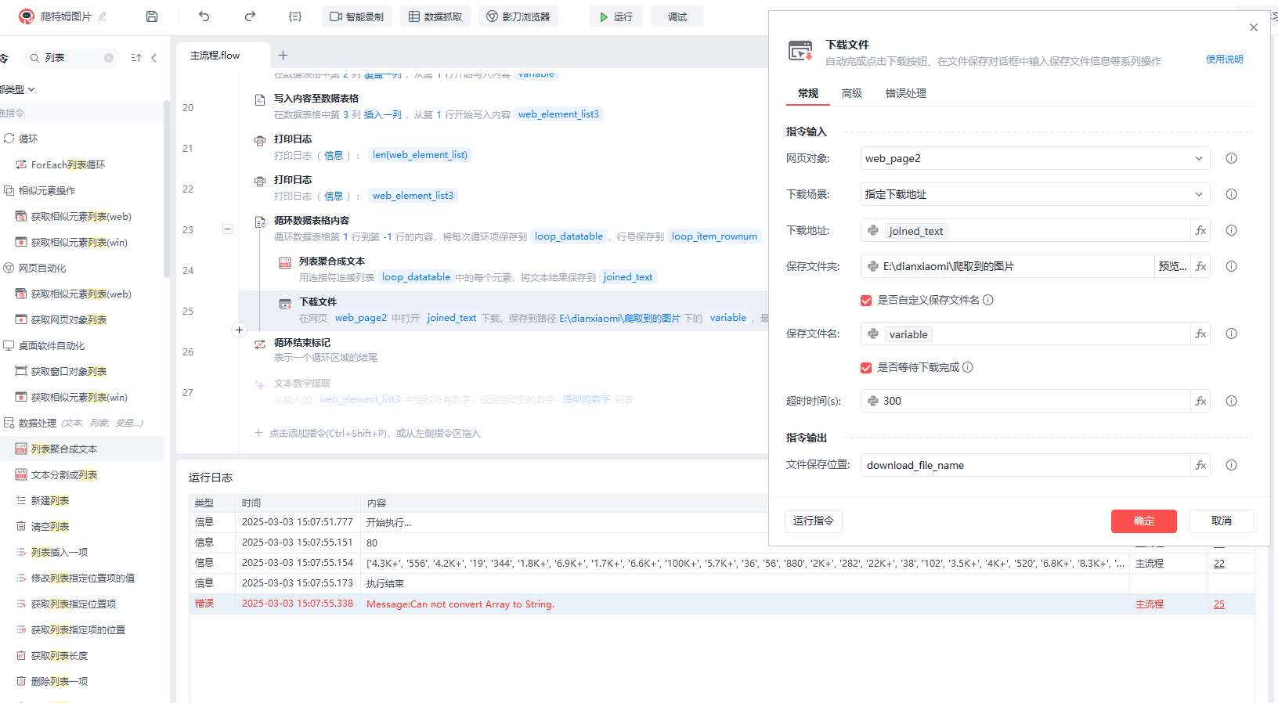The width and height of the screenshot is (1278, 703).
Task: Toggle 是否等待下载完成 checkbox
Action: click(x=866, y=368)
